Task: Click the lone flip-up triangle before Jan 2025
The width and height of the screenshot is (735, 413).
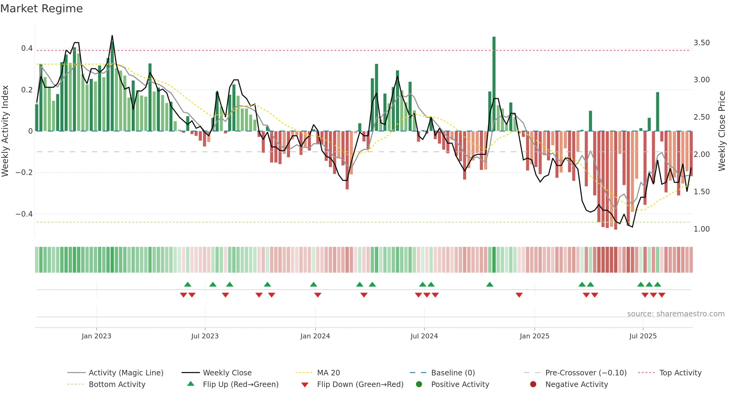Action: (490, 285)
